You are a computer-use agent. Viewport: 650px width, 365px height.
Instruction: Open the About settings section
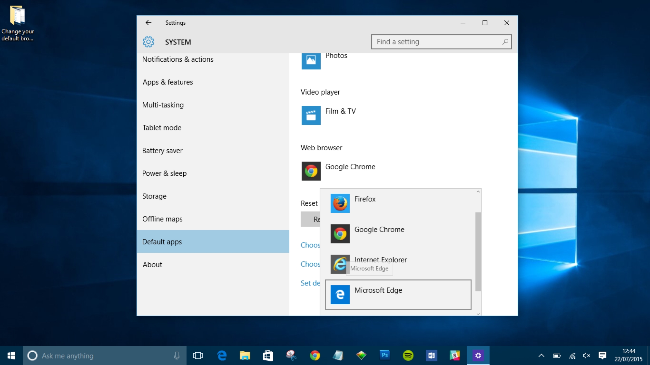pyautogui.click(x=152, y=264)
